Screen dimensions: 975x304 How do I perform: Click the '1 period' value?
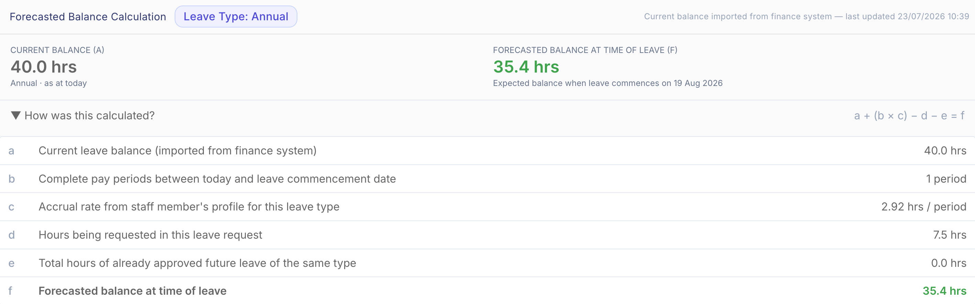click(x=946, y=179)
